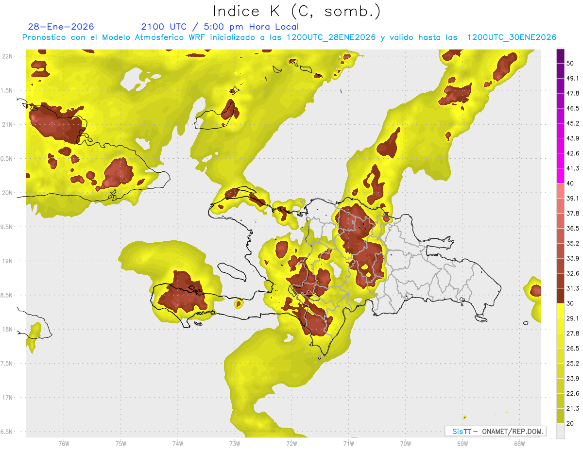This screenshot has width=583, height=450.
Task: Select the magenta swatch between 41.3 and 42.6
Action: [x=560, y=161]
